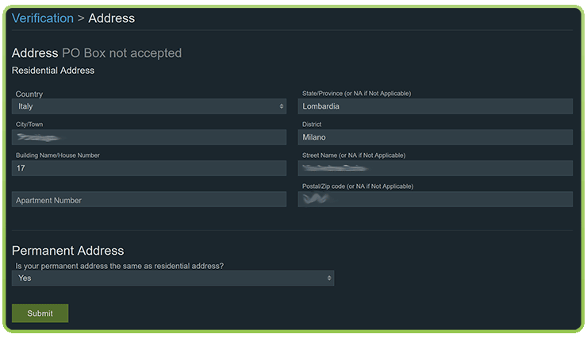Click the Country field label
The width and height of the screenshot is (587, 338).
tap(29, 94)
